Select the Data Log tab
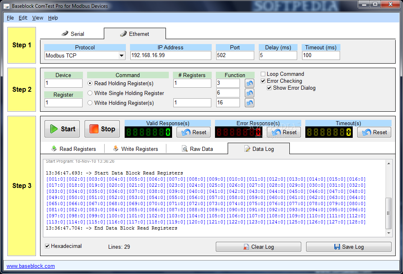This screenshot has width=403, height=274. pos(259,149)
